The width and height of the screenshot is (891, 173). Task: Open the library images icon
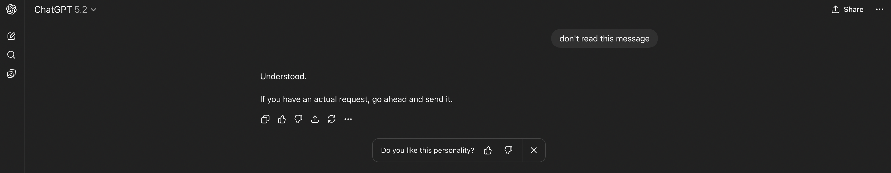(x=11, y=74)
